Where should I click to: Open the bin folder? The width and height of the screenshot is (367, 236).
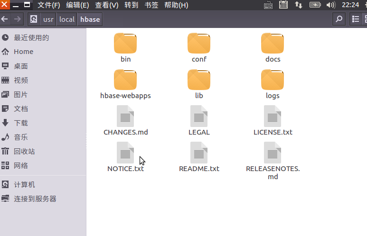[x=125, y=44]
